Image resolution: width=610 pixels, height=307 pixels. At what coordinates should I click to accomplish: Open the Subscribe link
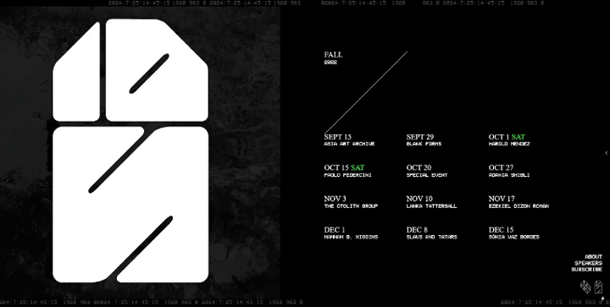coord(586,269)
